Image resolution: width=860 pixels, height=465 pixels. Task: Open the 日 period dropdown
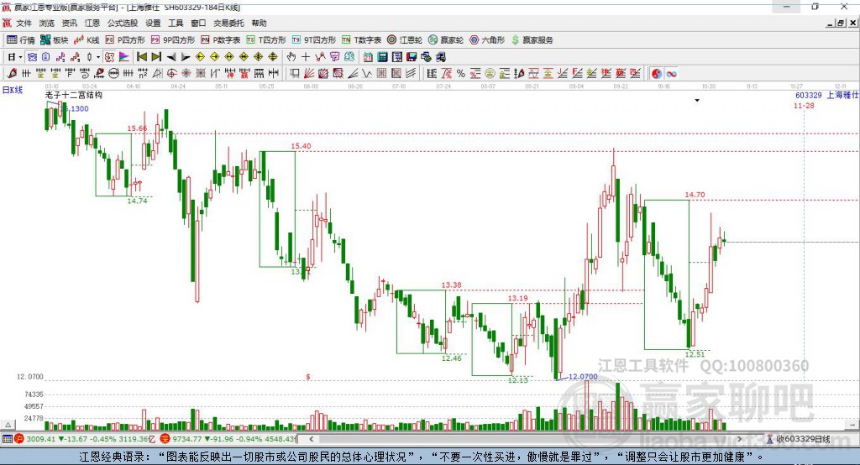pyautogui.click(x=13, y=56)
